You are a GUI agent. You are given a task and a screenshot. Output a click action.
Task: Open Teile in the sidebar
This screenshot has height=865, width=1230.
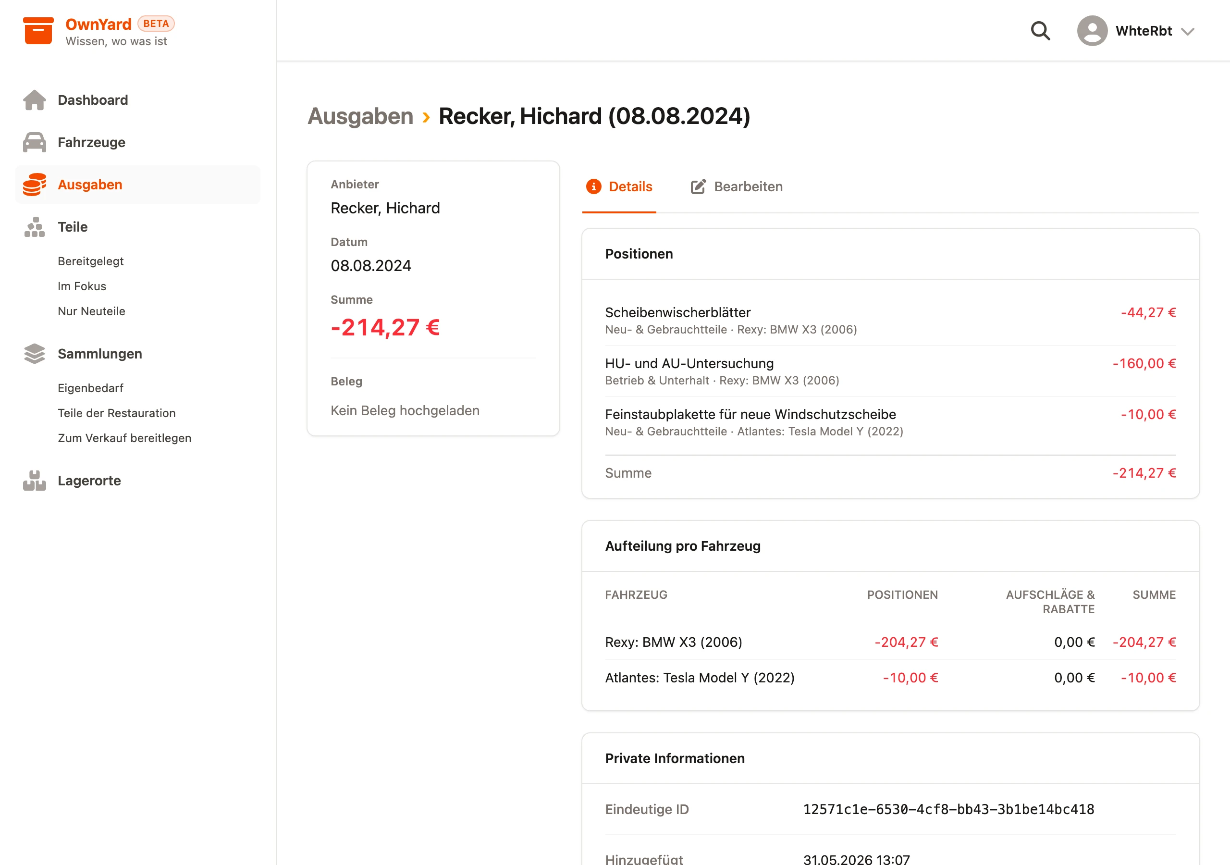(x=138, y=227)
